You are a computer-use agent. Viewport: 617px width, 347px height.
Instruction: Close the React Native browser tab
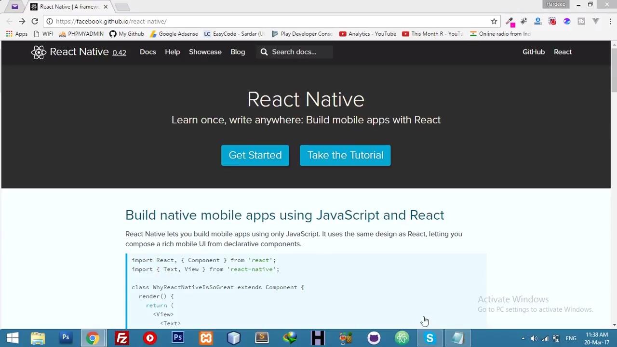[106, 7]
